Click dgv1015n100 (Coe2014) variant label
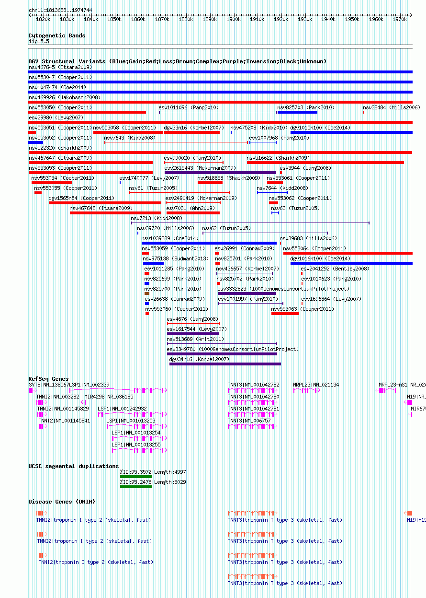The width and height of the screenshot is (426, 598). [320, 128]
